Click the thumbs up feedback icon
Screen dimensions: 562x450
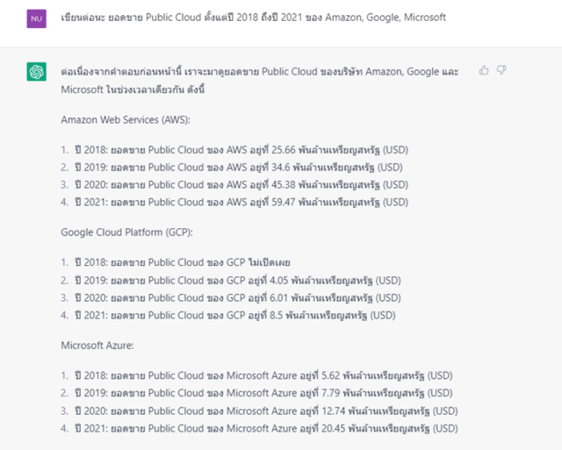pyautogui.click(x=484, y=70)
